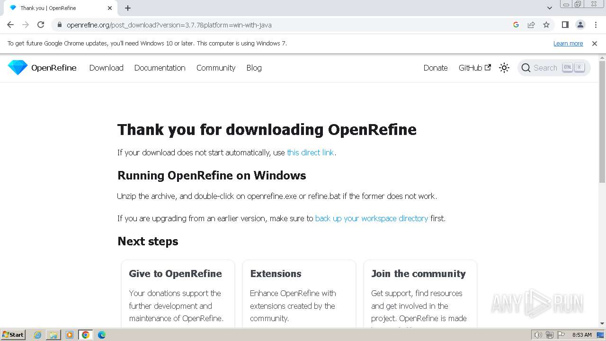Go back to the previous page
Image resolution: width=606 pixels, height=341 pixels.
click(10, 25)
